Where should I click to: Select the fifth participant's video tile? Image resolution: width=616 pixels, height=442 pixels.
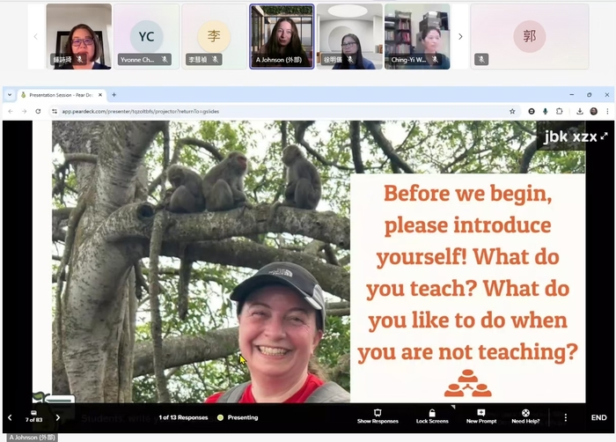coord(349,37)
